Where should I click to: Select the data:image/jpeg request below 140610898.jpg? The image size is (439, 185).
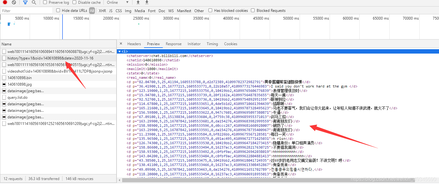[x=58, y=91]
